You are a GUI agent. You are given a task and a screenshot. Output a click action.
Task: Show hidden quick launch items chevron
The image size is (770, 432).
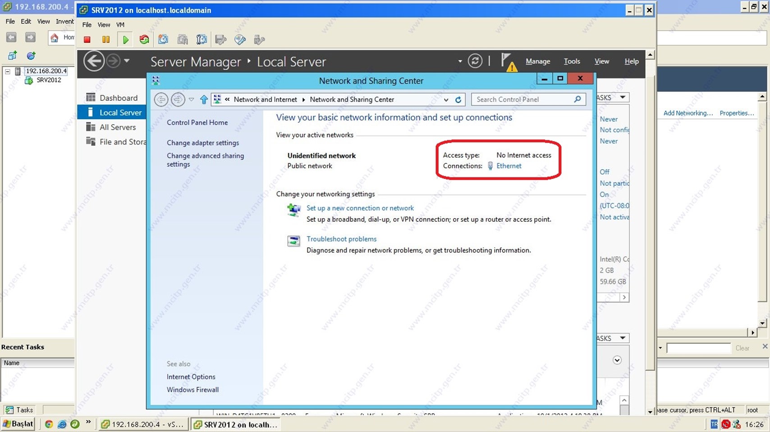click(88, 422)
